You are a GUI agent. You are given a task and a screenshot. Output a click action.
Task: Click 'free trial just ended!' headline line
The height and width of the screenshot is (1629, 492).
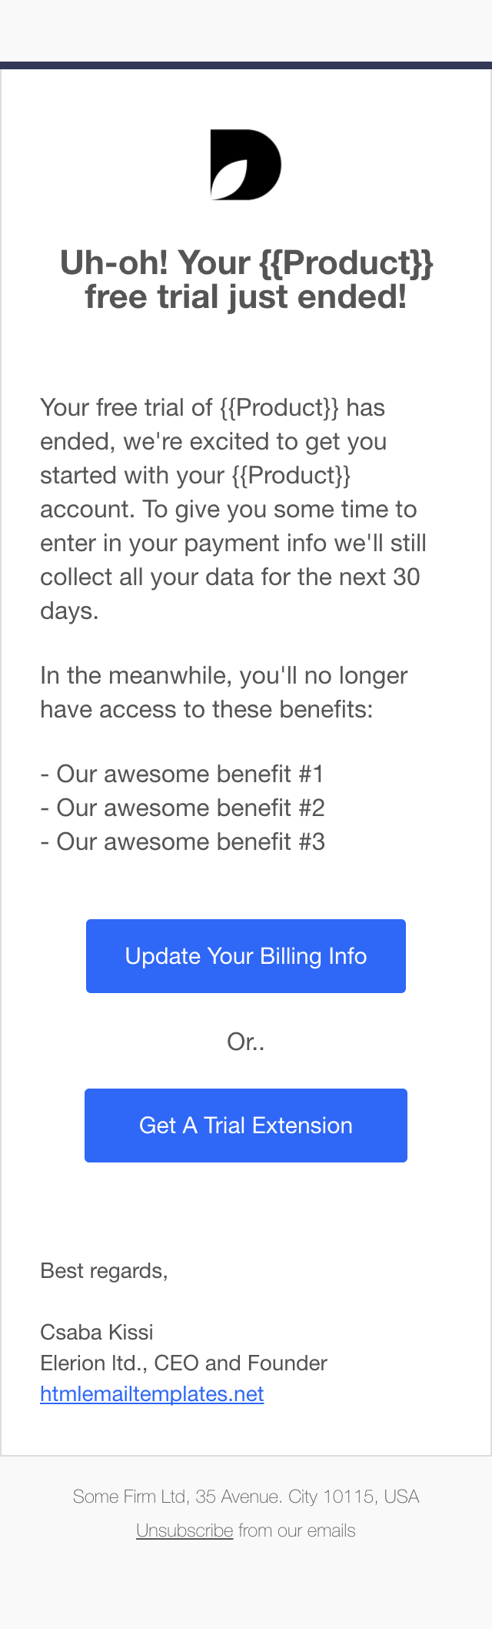click(x=246, y=297)
